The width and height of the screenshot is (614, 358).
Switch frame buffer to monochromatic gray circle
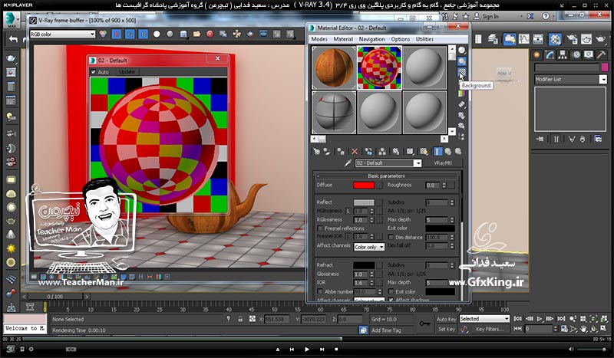tap(170, 34)
